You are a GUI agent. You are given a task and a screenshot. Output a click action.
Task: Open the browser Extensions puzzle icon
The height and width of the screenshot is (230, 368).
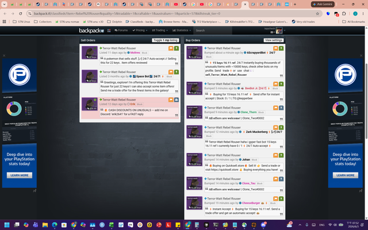(344, 14)
